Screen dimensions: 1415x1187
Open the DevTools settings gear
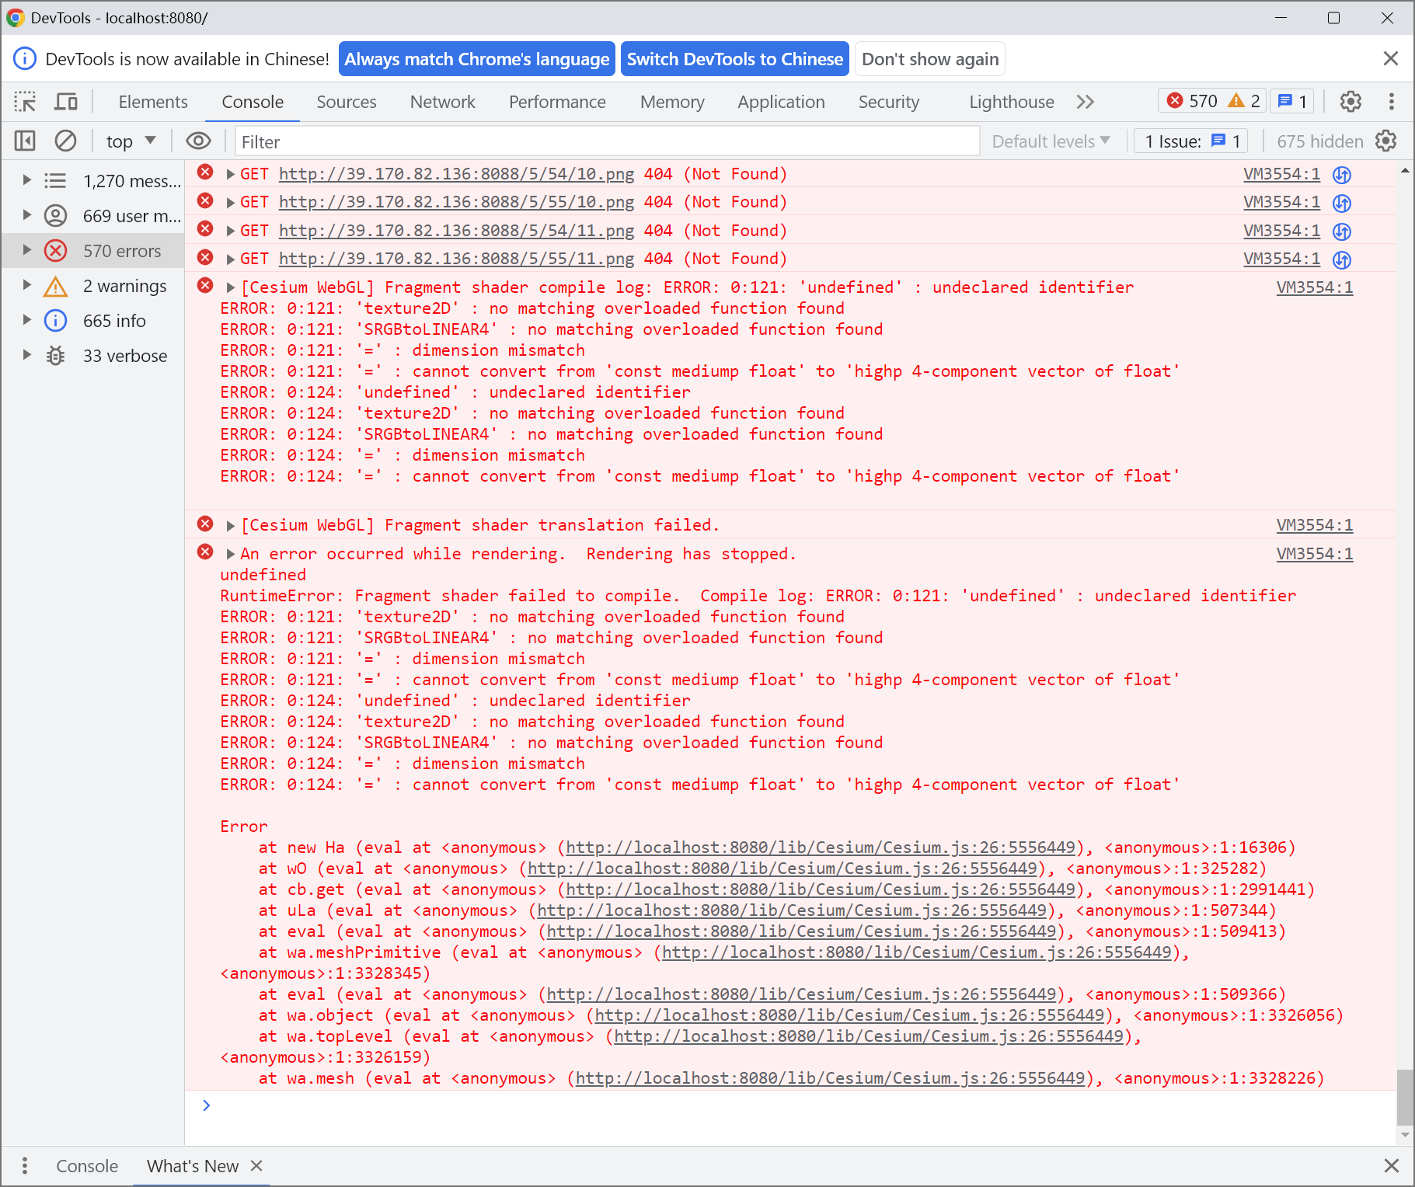pyautogui.click(x=1351, y=102)
